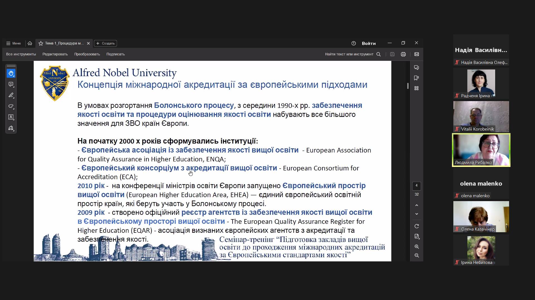Share document by email envelope icon

(x=417, y=54)
